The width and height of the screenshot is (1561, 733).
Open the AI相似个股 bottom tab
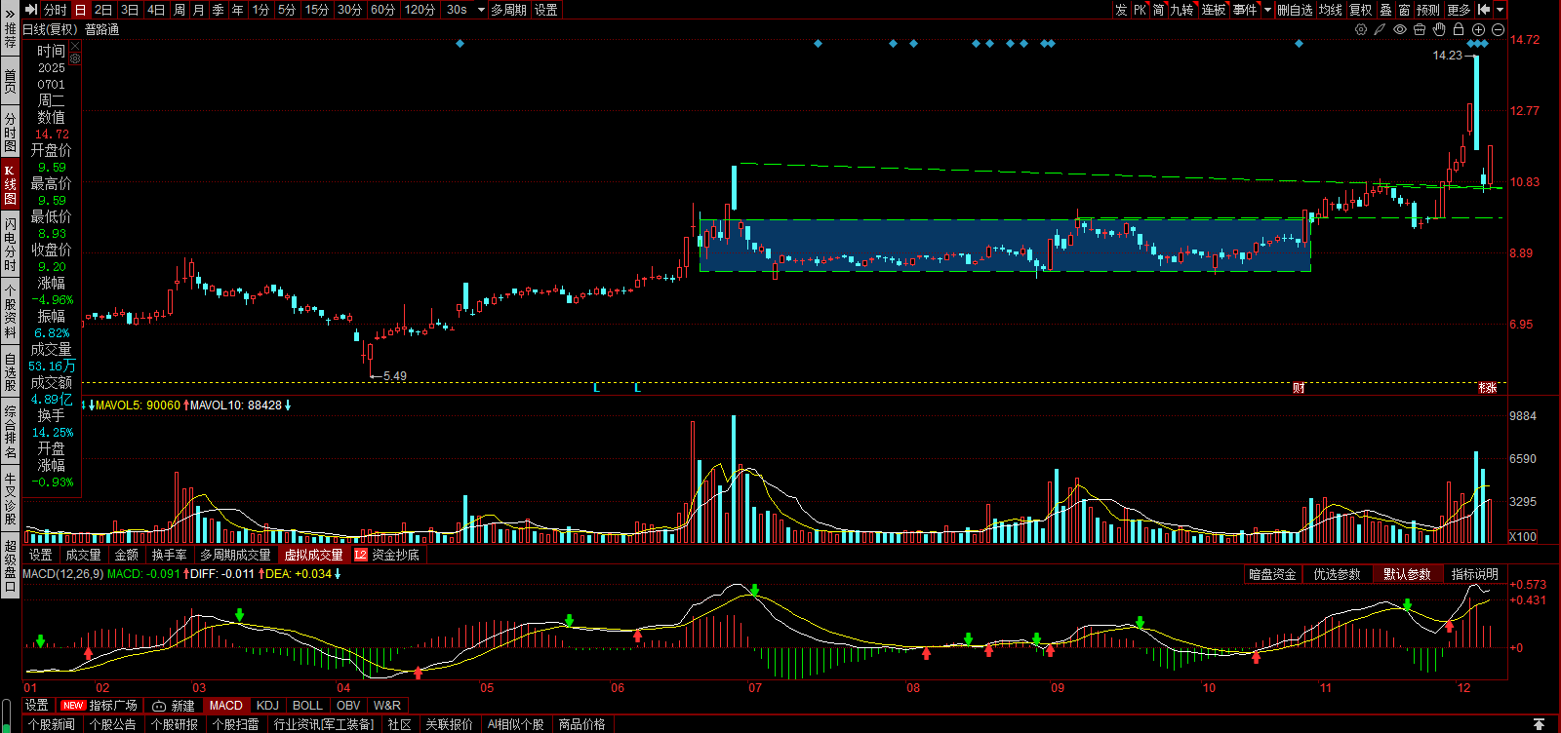point(515,724)
